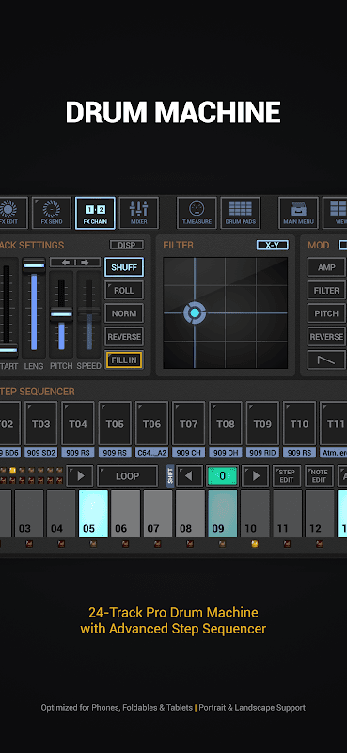Image resolution: width=347 pixels, height=753 pixels.
Task: Open the MIXER view
Action: (138, 213)
